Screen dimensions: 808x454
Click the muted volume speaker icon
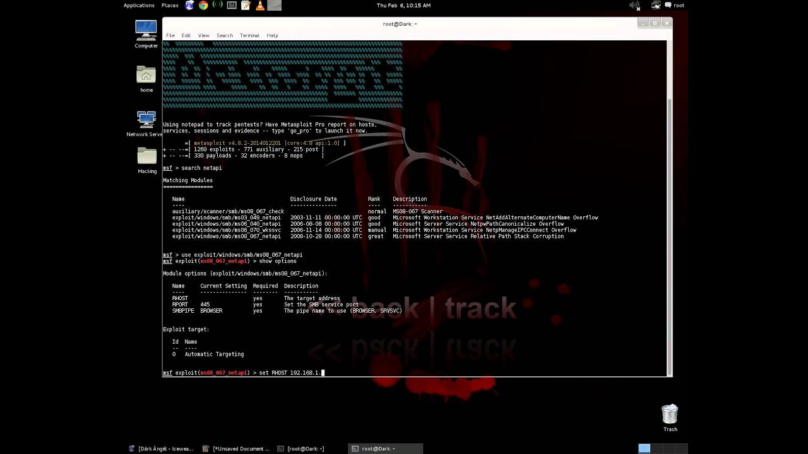coord(635,5)
